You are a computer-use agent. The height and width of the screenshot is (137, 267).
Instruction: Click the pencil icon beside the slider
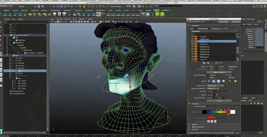pyautogui.click(x=234, y=95)
